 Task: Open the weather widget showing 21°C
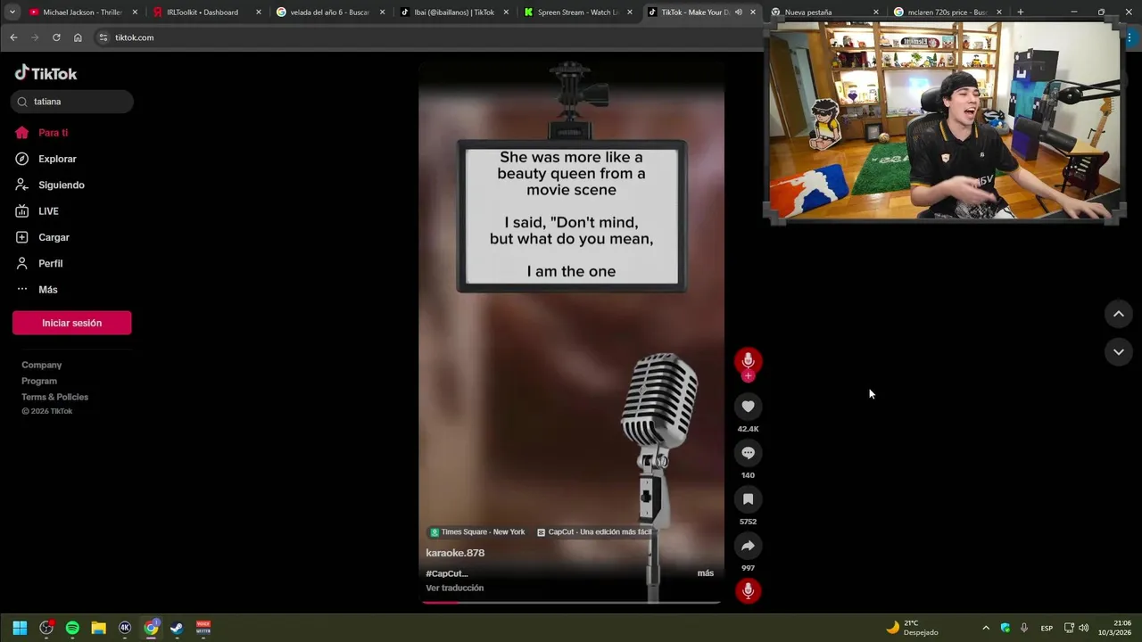(x=912, y=628)
